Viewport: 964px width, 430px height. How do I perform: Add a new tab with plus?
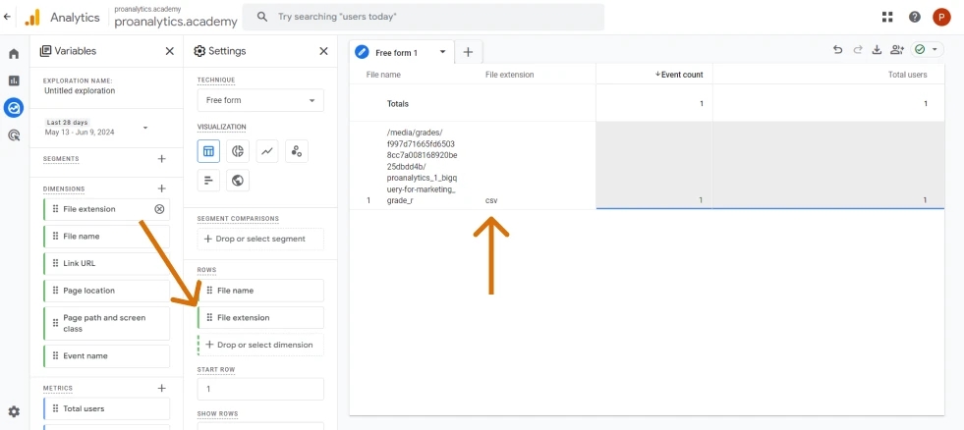468,52
